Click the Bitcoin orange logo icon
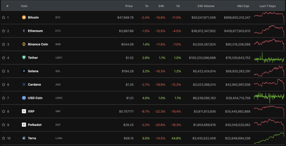The image size is (286, 146). tap(24, 18)
